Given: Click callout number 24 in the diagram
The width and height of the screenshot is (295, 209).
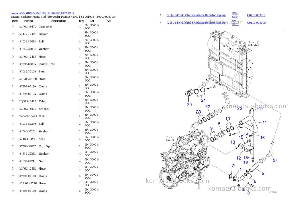Looking at the screenshot, I should click(x=275, y=161).
